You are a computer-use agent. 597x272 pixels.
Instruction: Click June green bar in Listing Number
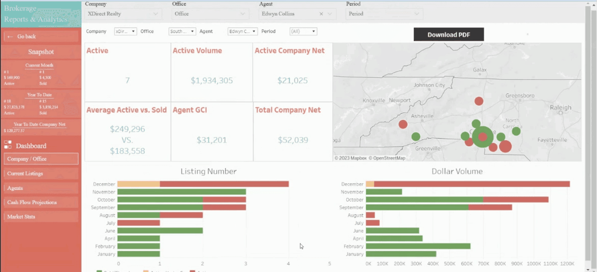point(160,231)
